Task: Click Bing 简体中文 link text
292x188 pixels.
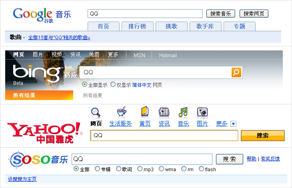Action: [x=142, y=85]
